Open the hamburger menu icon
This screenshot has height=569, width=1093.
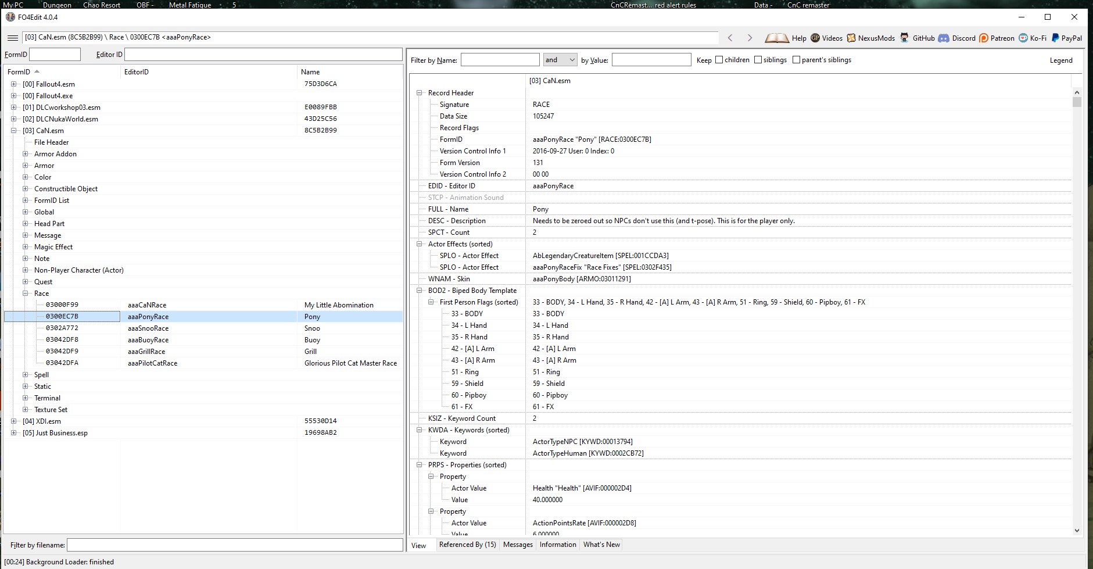[x=12, y=38]
